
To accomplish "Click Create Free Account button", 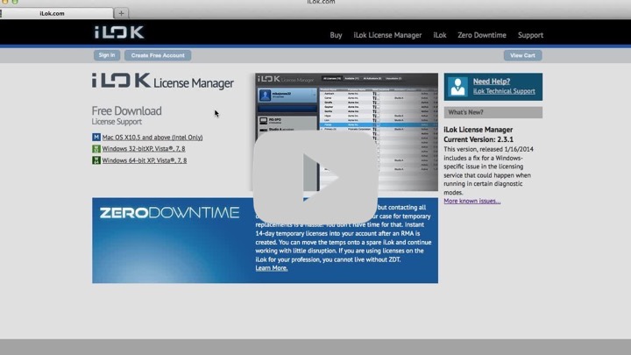I will click(x=158, y=55).
